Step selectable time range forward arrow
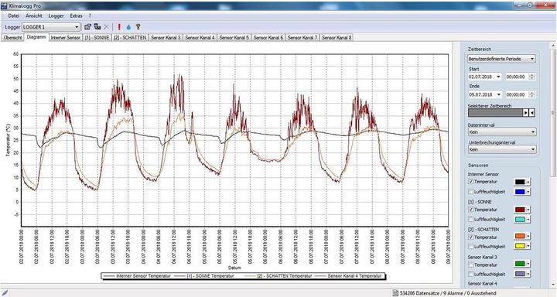This screenshot has width=557, height=297. pos(526,113)
